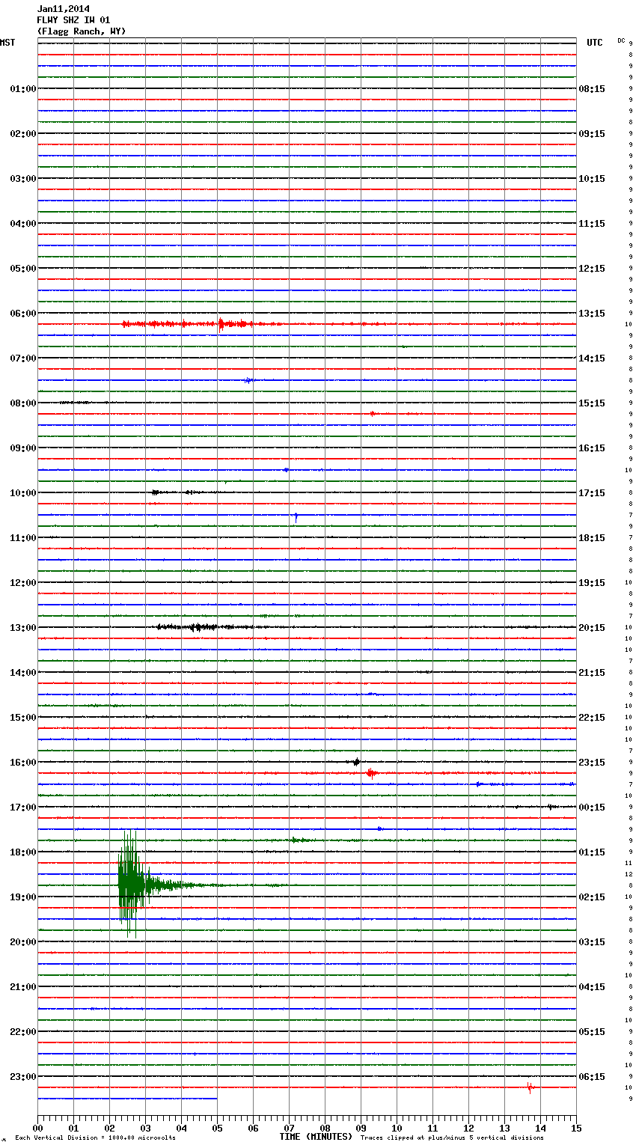The width and height of the screenshot is (636, 1148).
Task: Click minute tick "00" on the time axis
Action: [x=37, y=1129]
